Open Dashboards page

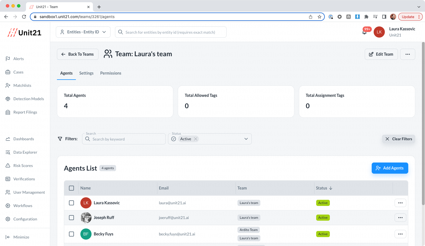[20, 139]
